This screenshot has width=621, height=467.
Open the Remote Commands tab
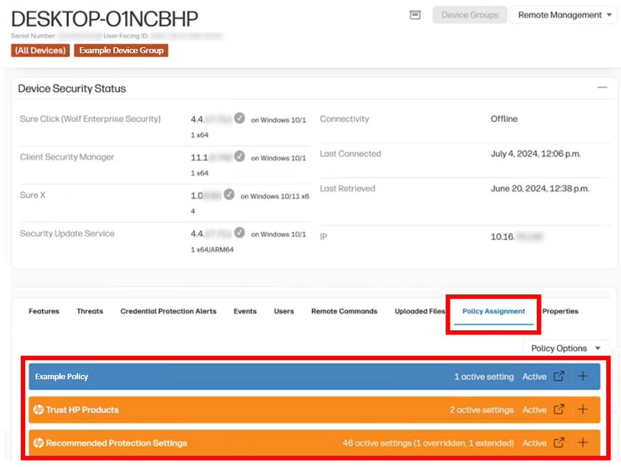[344, 311]
